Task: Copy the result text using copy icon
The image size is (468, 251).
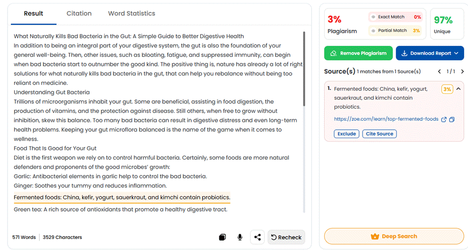Action: [222, 238]
